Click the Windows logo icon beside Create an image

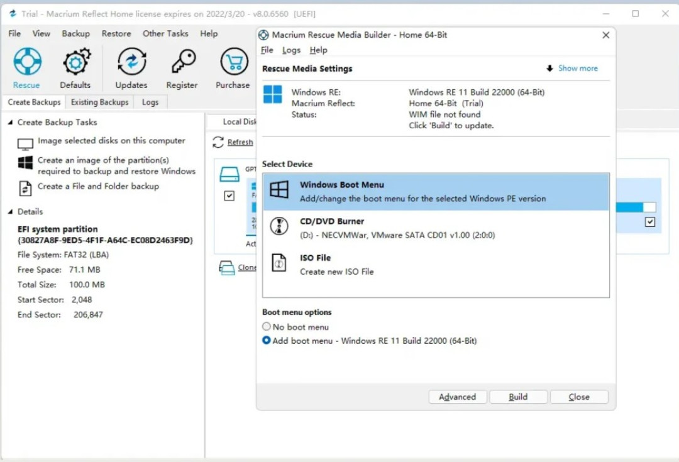(25, 163)
